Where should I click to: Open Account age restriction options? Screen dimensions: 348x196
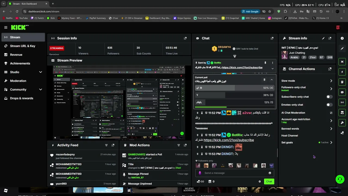(x=307, y=121)
